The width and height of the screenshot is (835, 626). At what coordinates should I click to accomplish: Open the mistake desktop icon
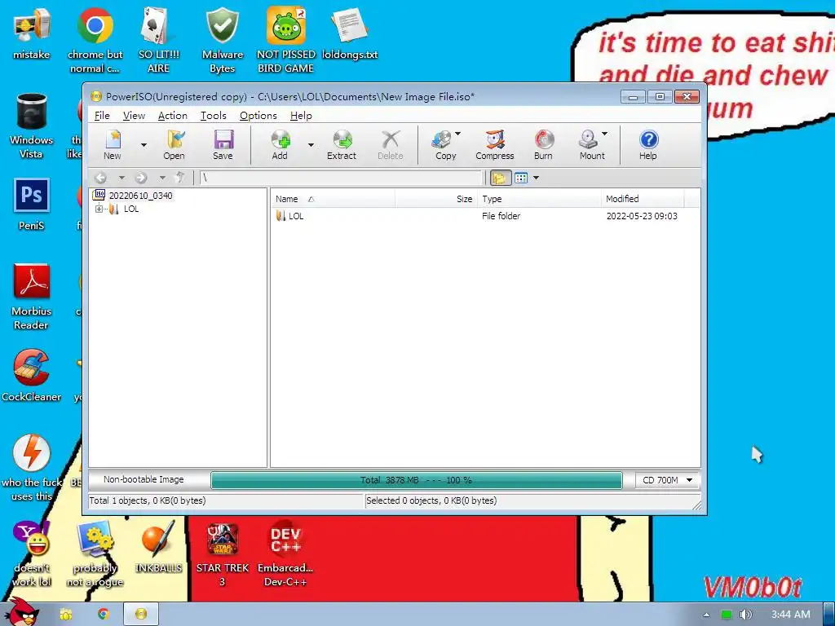click(x=32, y=33)
